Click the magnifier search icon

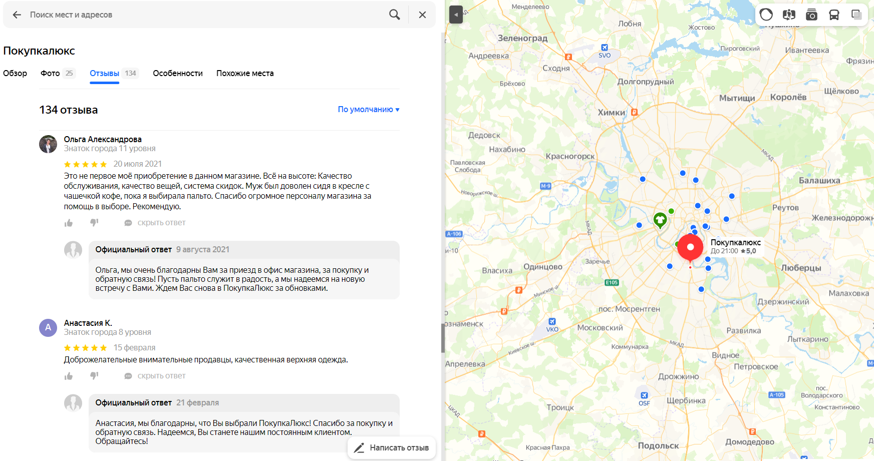[x=395, y=15]
